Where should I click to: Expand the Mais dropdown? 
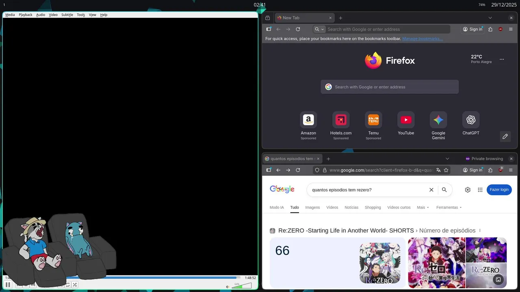423,207
